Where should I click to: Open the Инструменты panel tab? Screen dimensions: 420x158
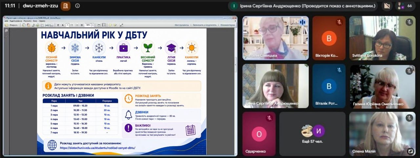pyautogui.click(x=182, y=25)
